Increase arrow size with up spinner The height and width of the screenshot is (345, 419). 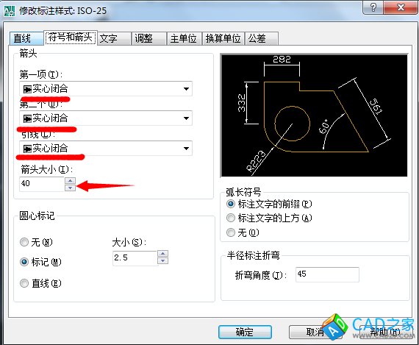click(x=71, y=181)
